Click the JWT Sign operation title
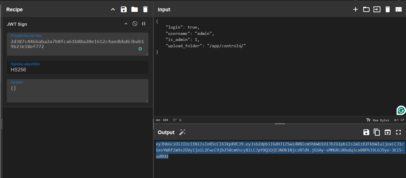 (x=17, y=24)
